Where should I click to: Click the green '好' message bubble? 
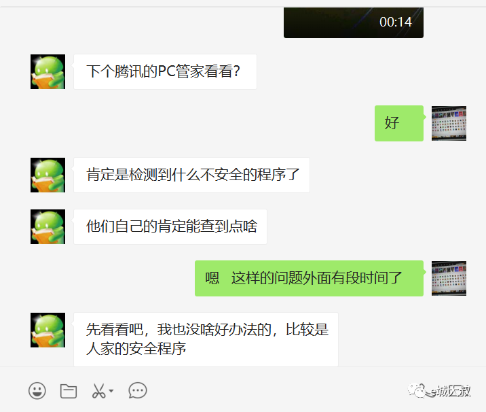pos(399,123)
